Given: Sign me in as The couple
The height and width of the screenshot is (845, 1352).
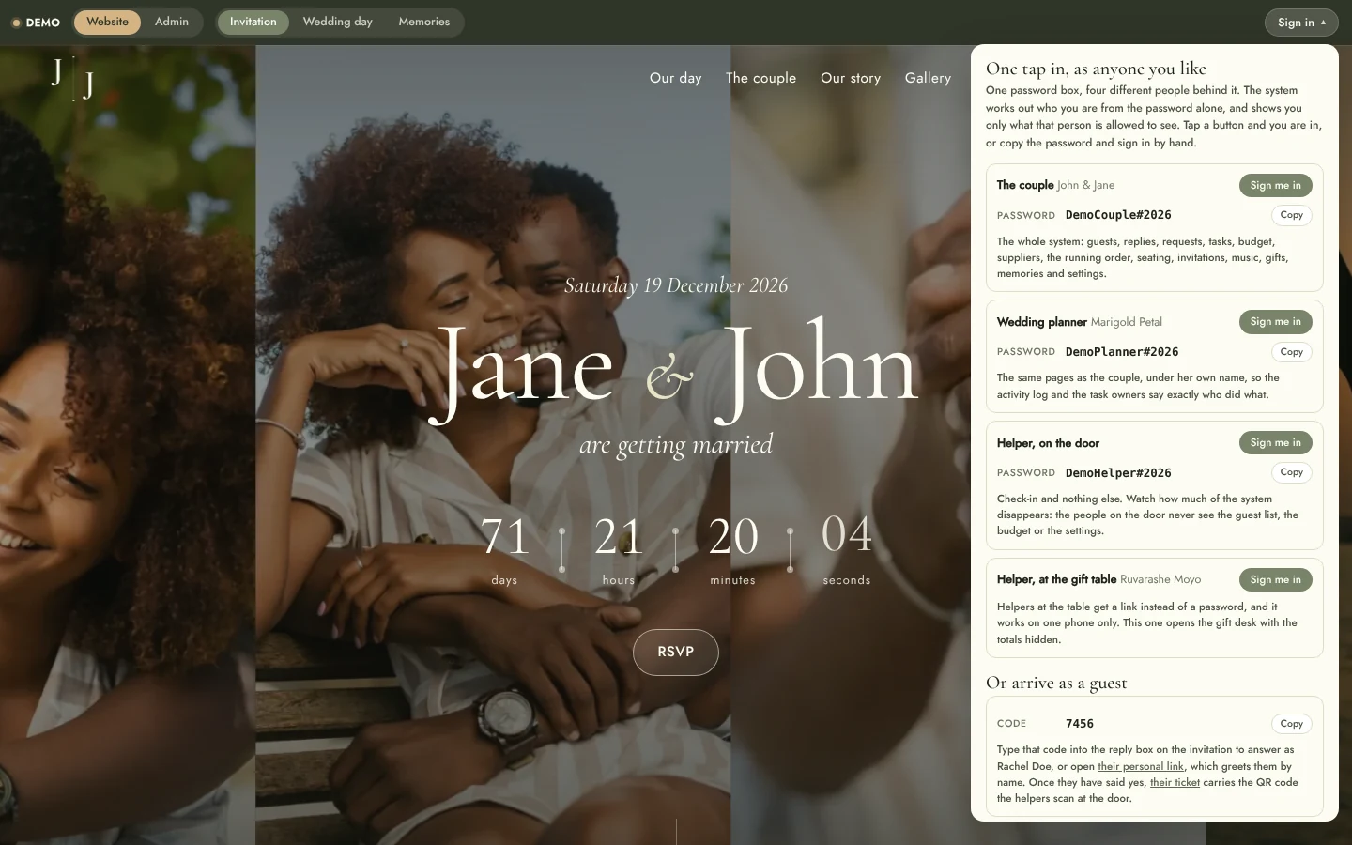Looking at the screenshot, I should point(1275,185).
